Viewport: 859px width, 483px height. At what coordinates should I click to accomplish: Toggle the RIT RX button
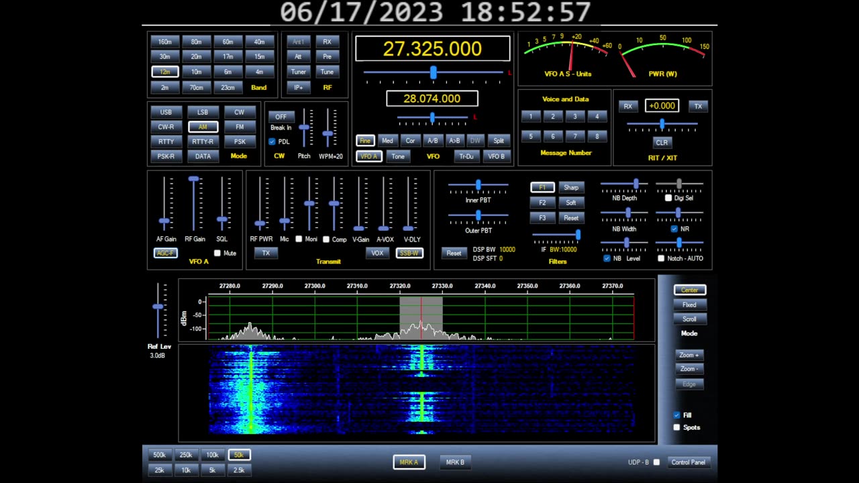click(x=627, y=106)
